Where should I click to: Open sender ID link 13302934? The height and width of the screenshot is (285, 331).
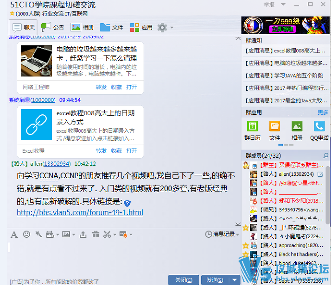57,164
